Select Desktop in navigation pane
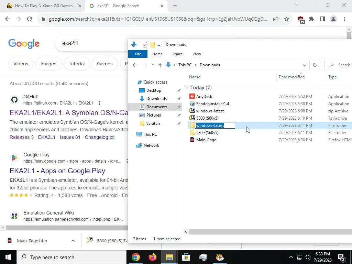This screenshot has width=352, height=264. (154, 90)
